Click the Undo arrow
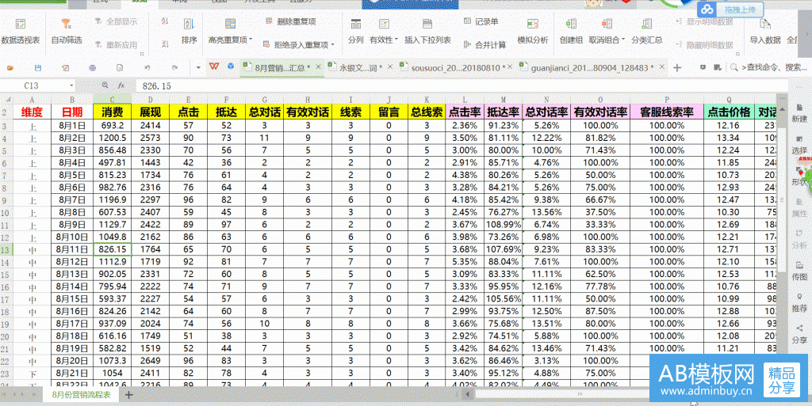Image resolution: width=812 pixels, height=406 pixels. click(147, 68)
